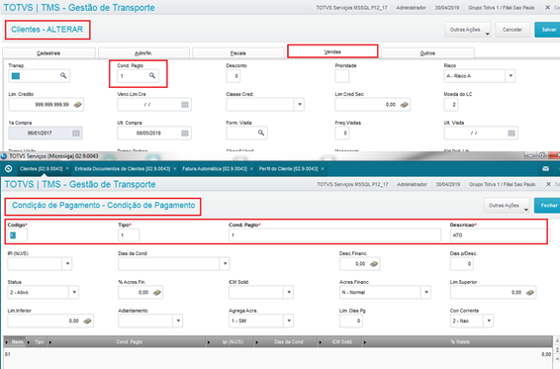560x369 pixels.
Task: Click the Desconto input field
Action: click(233, 76)
